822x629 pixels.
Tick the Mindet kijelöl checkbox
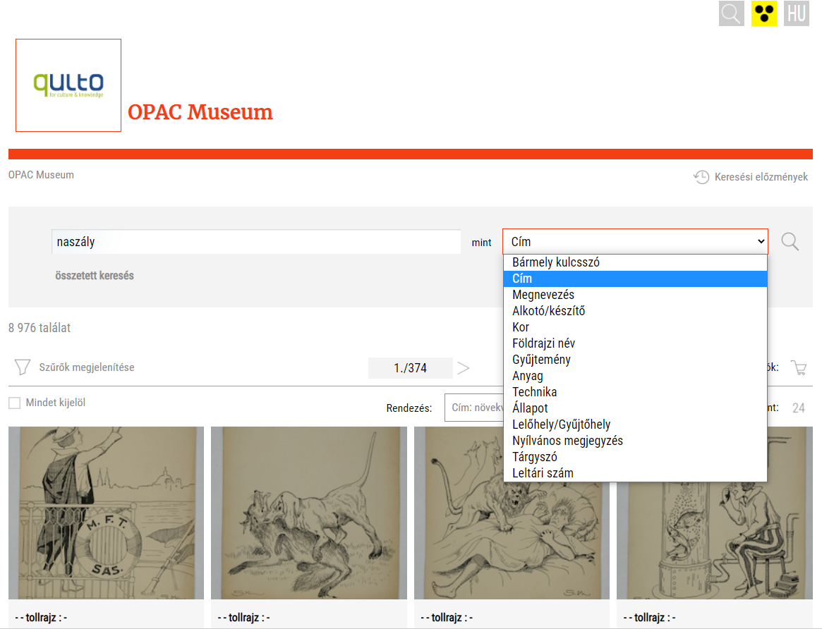click(15, 403)
